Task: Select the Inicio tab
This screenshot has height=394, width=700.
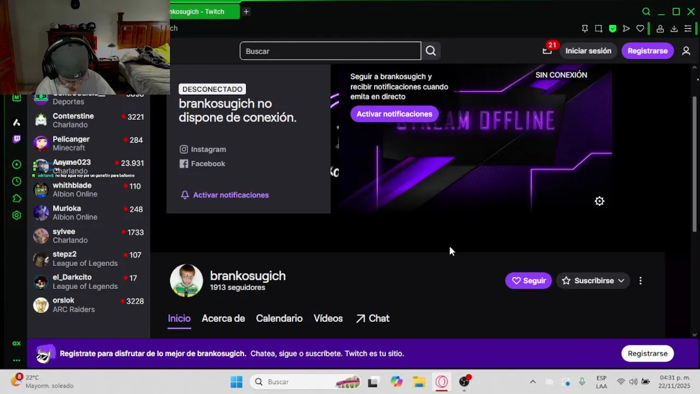Action: (x=179, y=318)
